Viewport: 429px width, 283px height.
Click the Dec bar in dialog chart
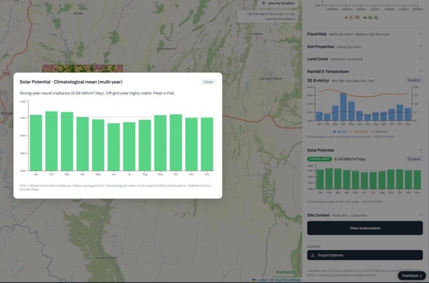(207, 144)
